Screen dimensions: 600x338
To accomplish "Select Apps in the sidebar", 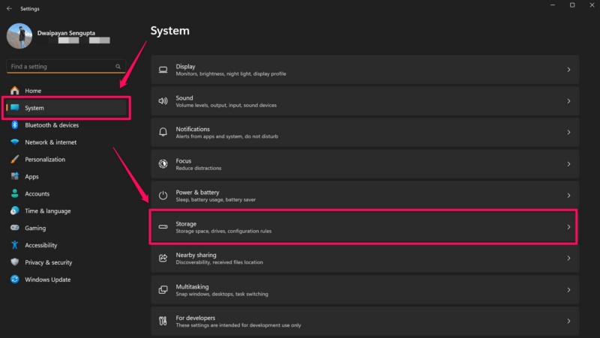I will click(31, 177).
